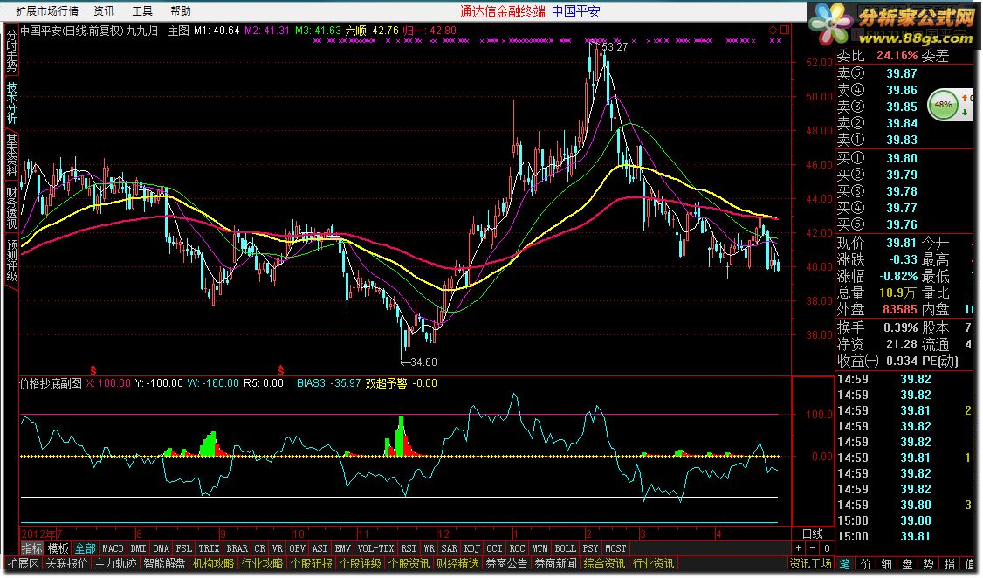The image size is (983, 578).
Task: Click the 资讯工场 button
Action: tap(811, 563)
